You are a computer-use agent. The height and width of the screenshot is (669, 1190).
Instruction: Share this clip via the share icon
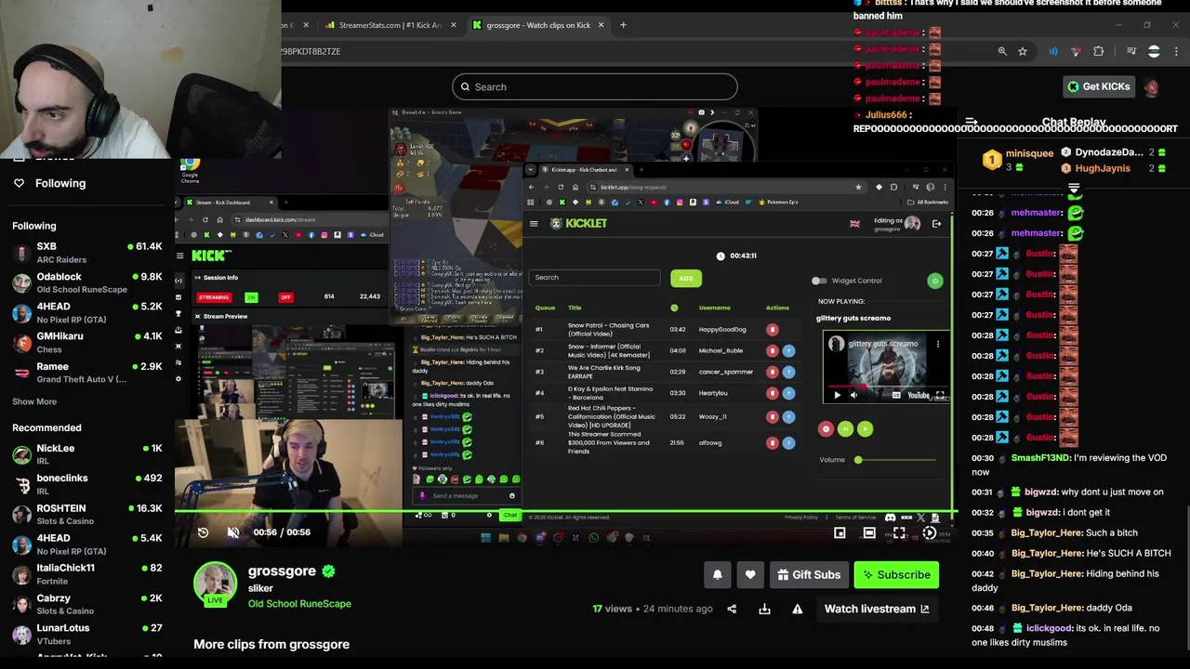pyautogui.click(x=732, y=609)
